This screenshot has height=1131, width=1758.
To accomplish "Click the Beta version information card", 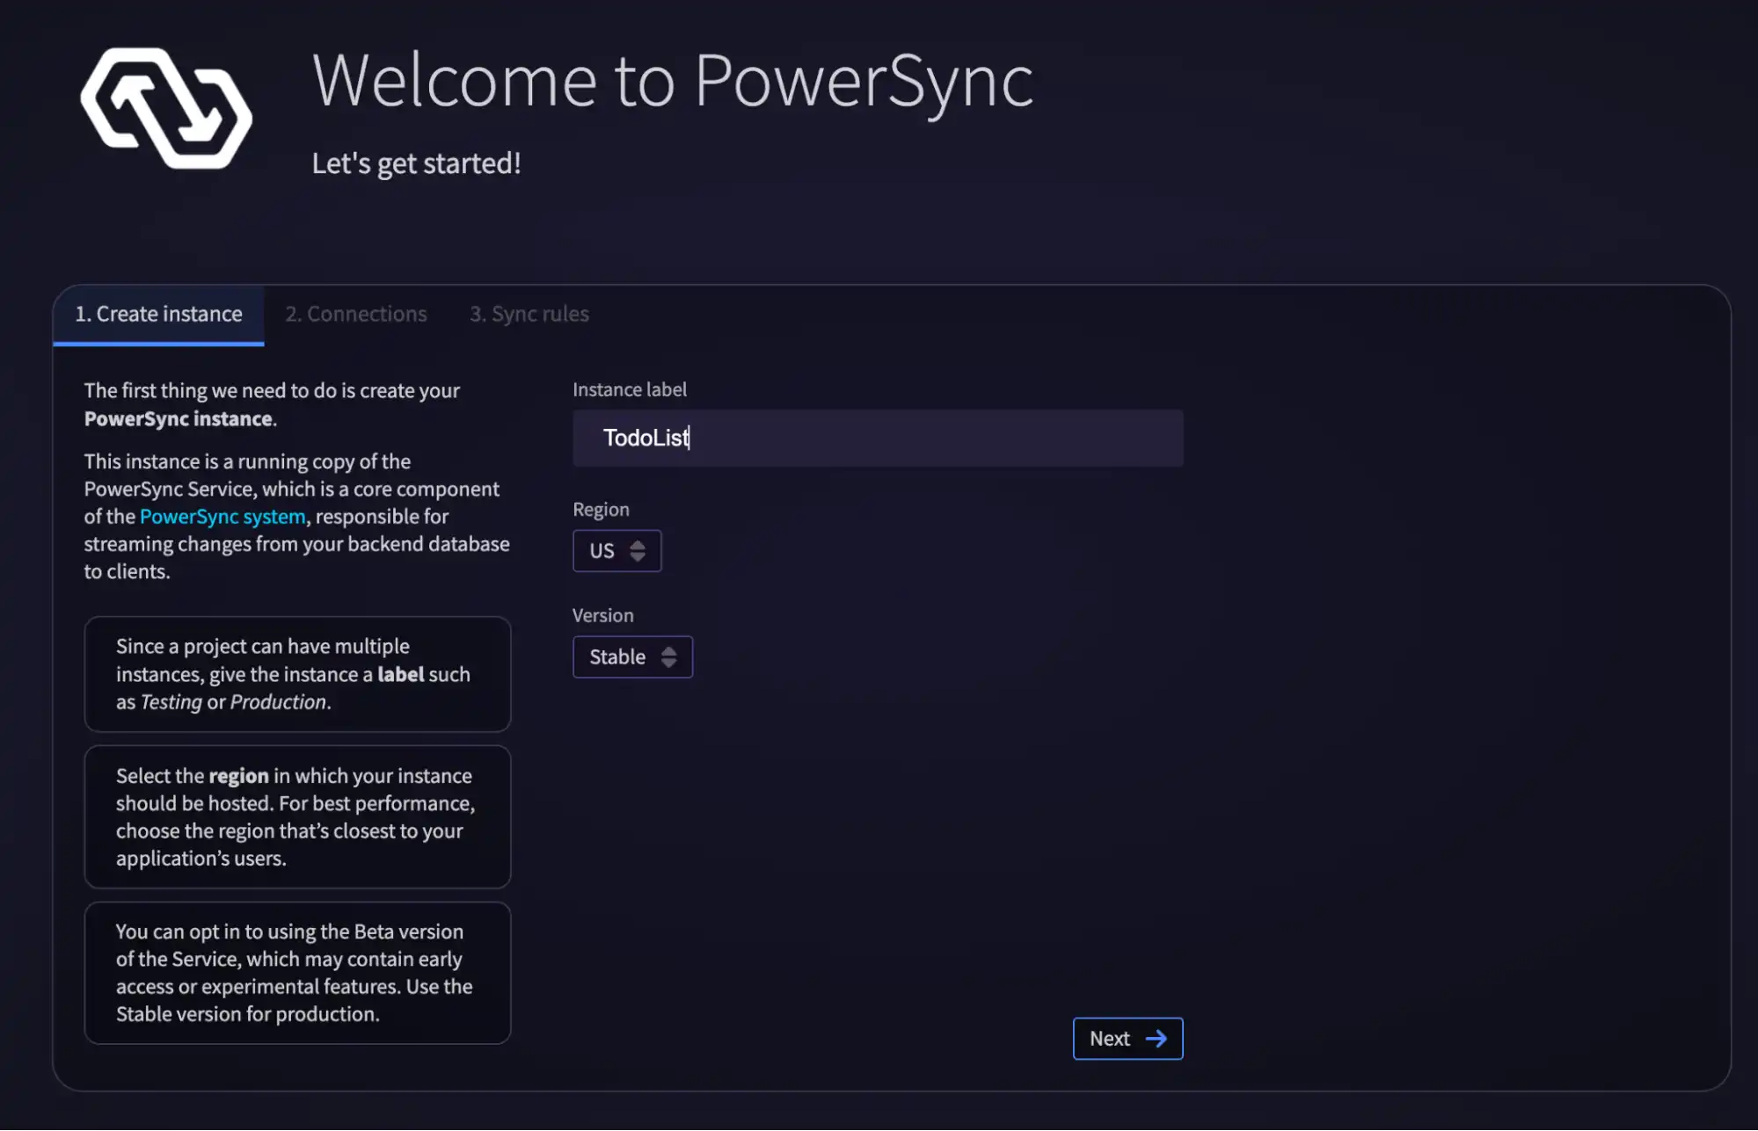I will pyautogui.click(x=296, y=972).
